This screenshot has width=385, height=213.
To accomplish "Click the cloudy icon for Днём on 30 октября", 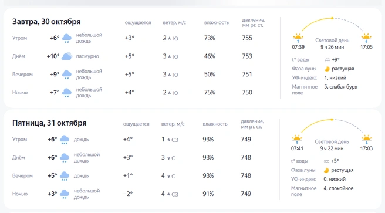I will pyautogui.click(x=67, y=56).
